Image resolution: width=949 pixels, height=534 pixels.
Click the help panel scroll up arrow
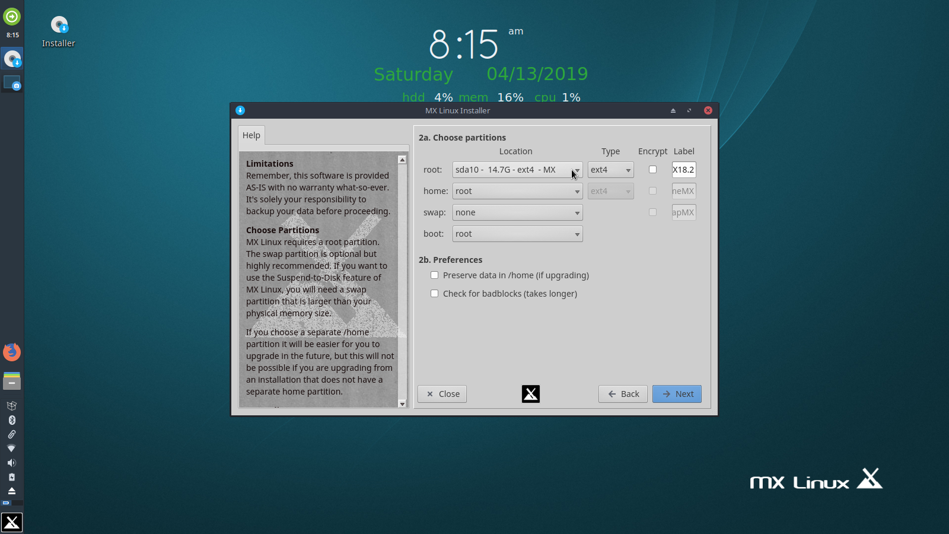pos(402,160)
